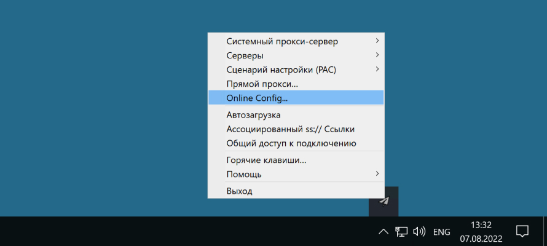The width and height of the screenshot is (547, 246).
Task: Open the notification center icon
Action: (x=522, y=231)
